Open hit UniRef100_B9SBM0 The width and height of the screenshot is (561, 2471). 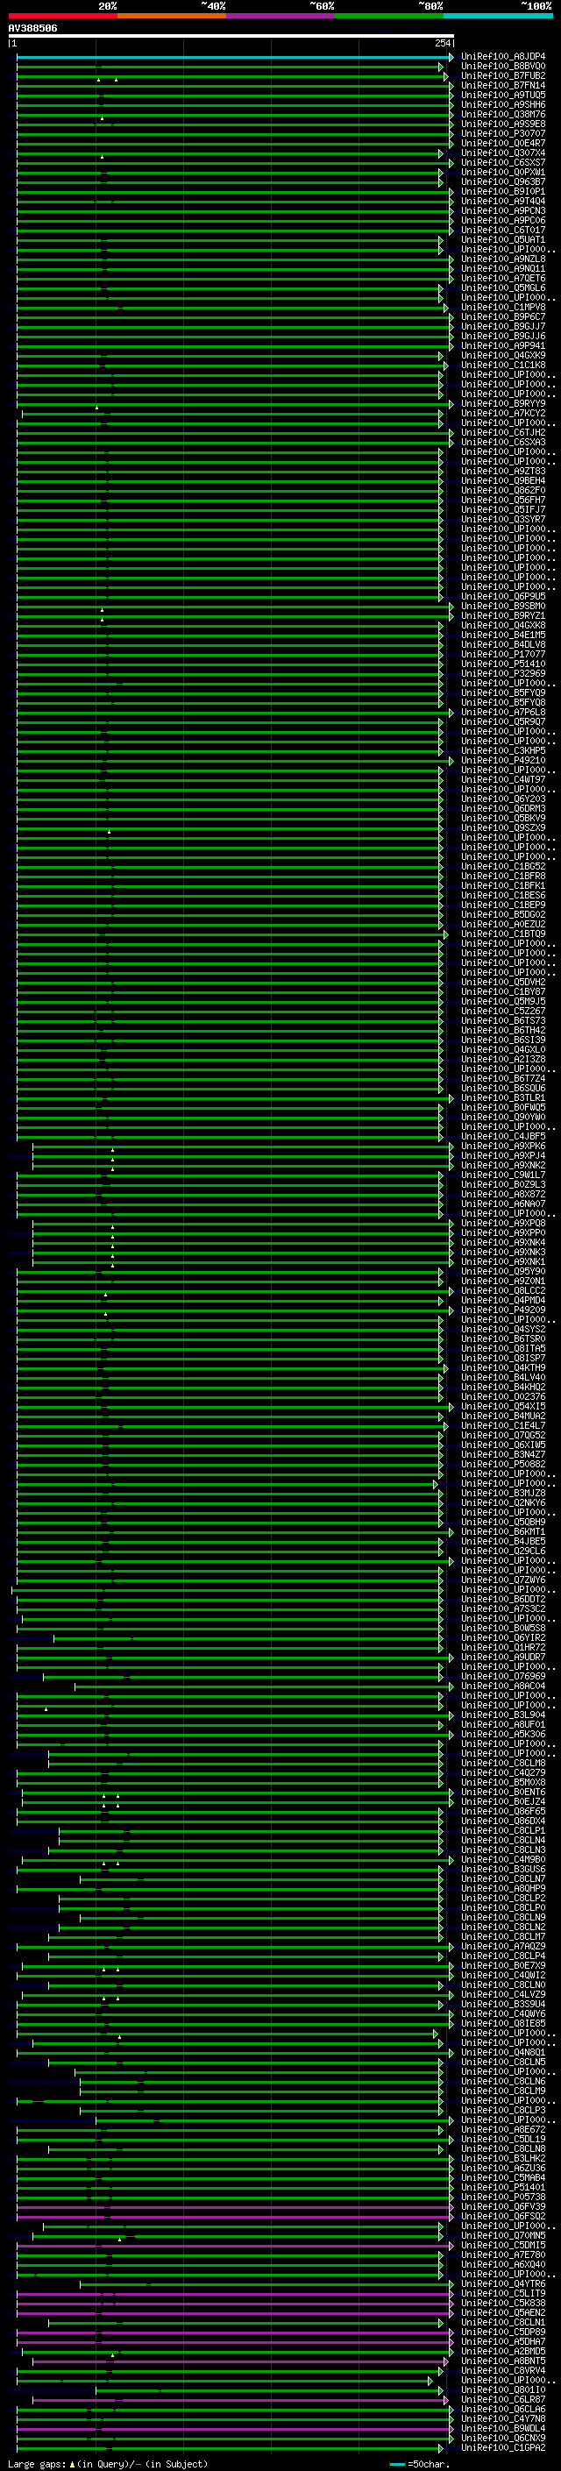coord(503,607)
